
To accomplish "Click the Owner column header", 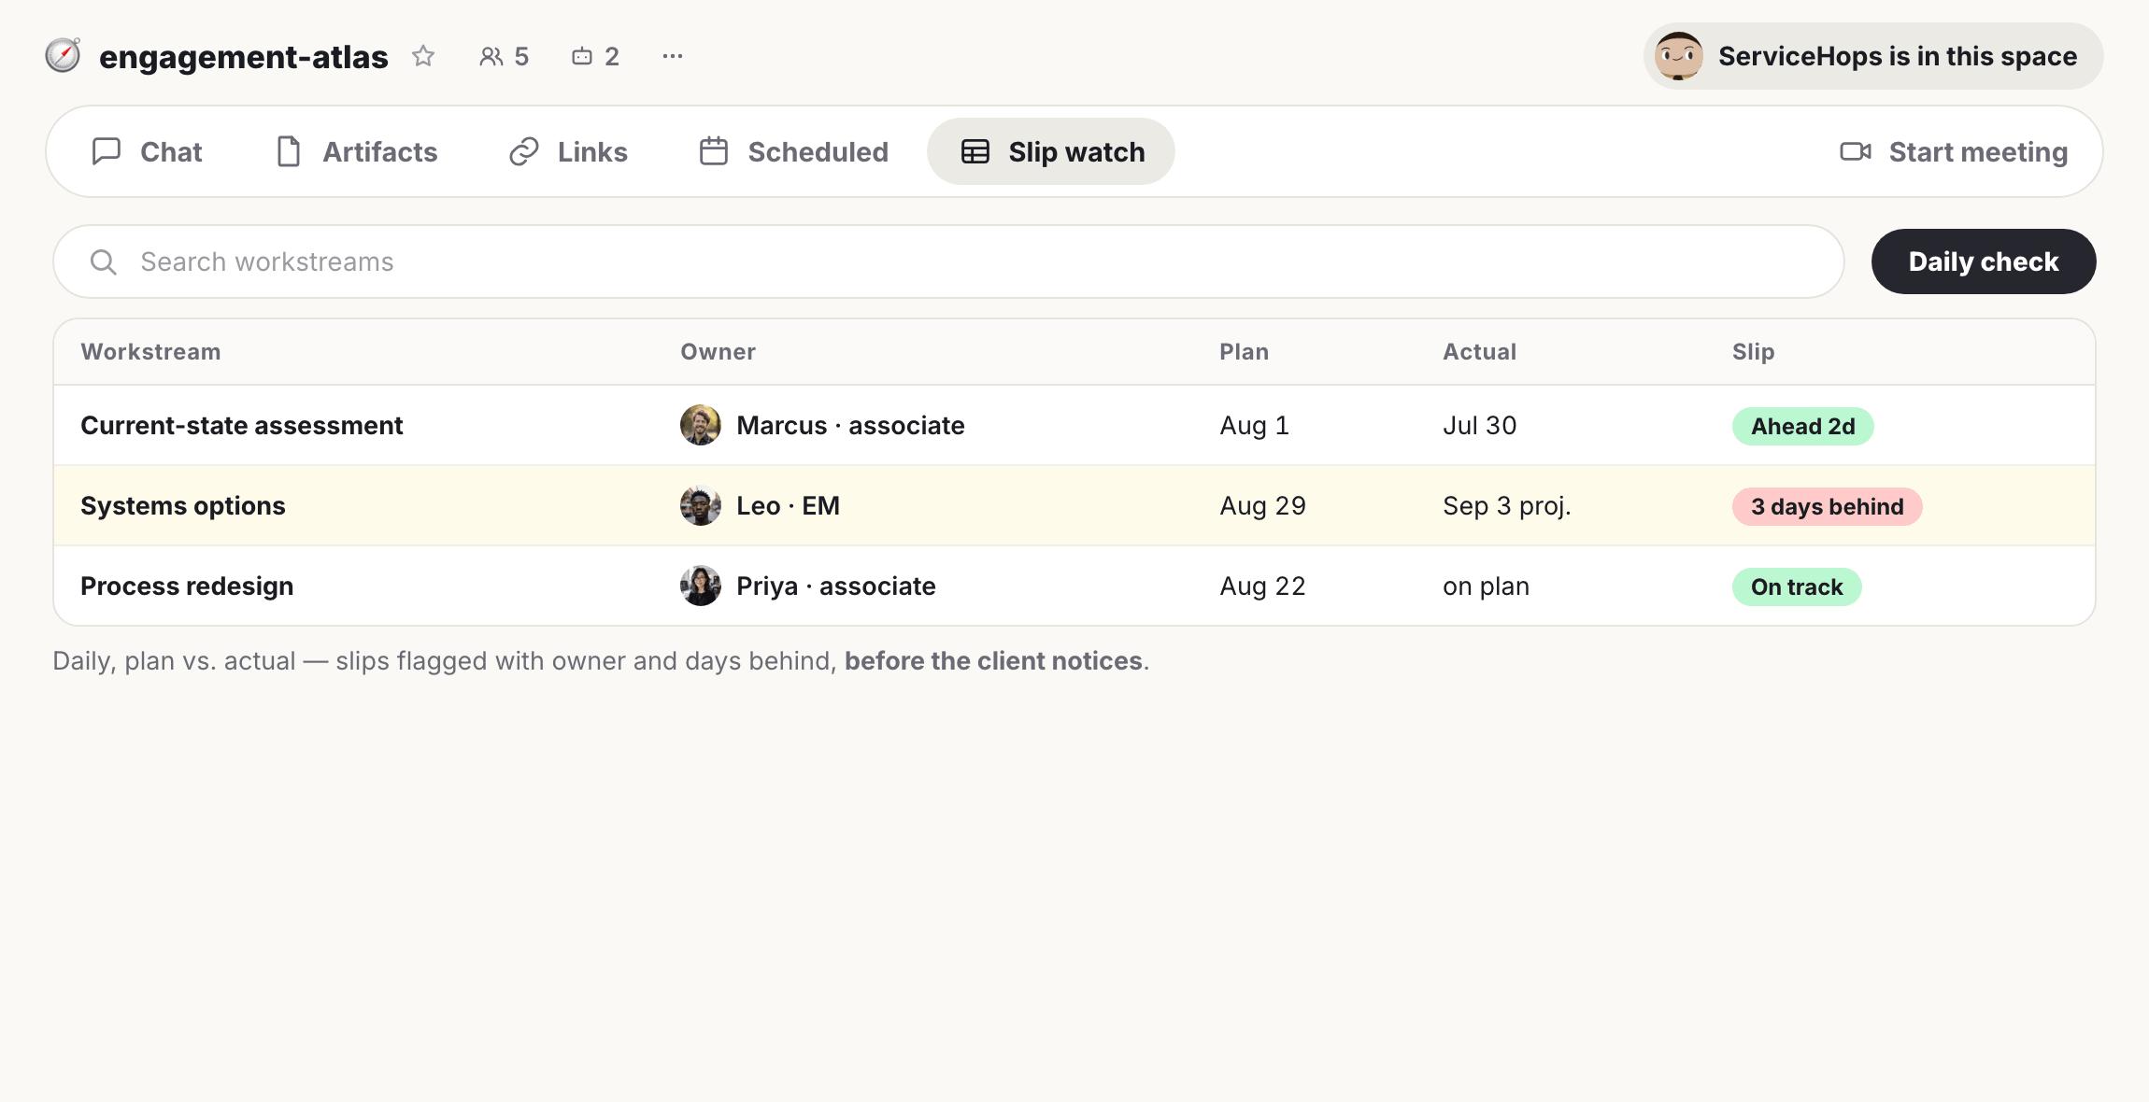I will click(718, 352).
